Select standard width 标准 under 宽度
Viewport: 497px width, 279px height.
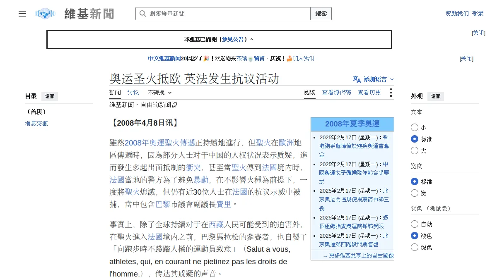click(415, 181)
